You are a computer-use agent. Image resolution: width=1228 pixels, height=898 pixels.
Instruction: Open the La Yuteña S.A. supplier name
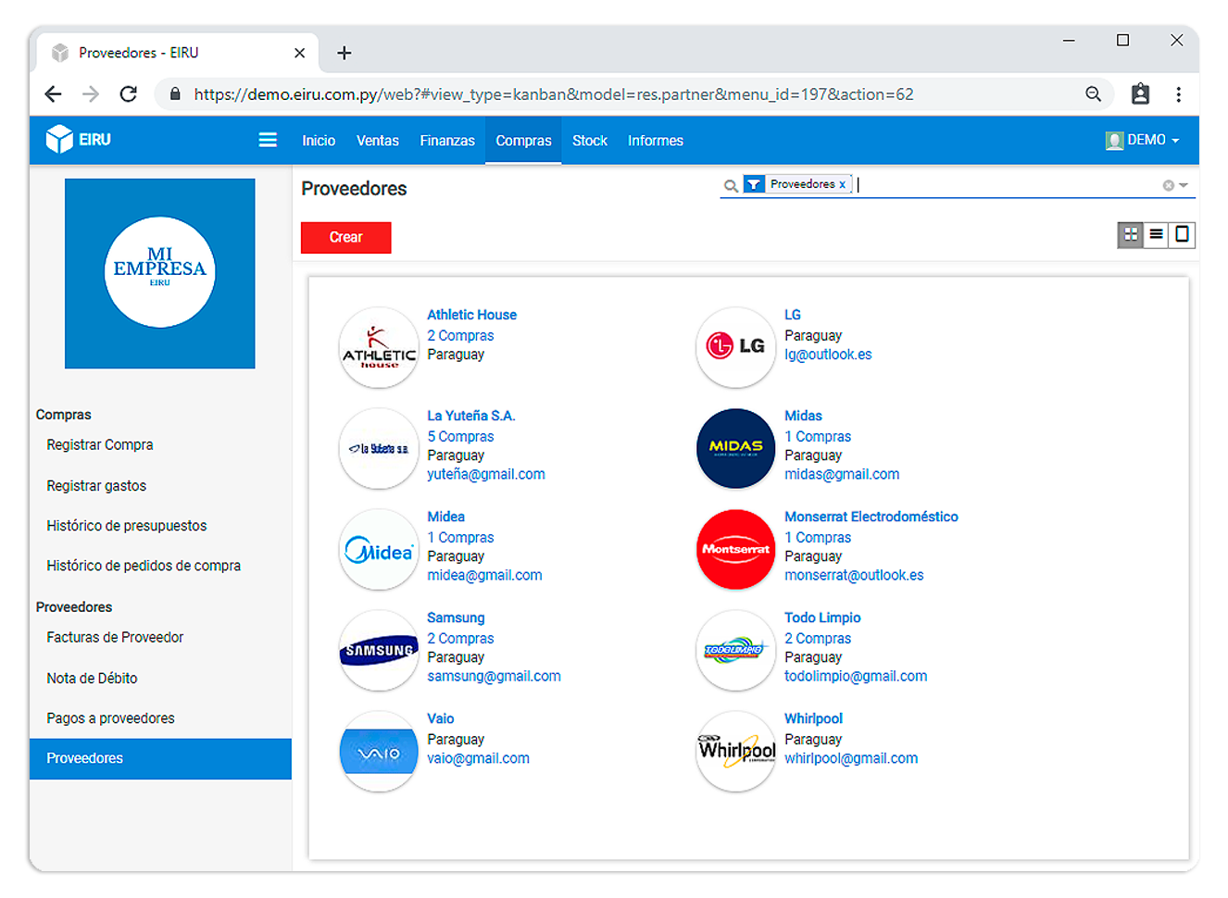470,416
